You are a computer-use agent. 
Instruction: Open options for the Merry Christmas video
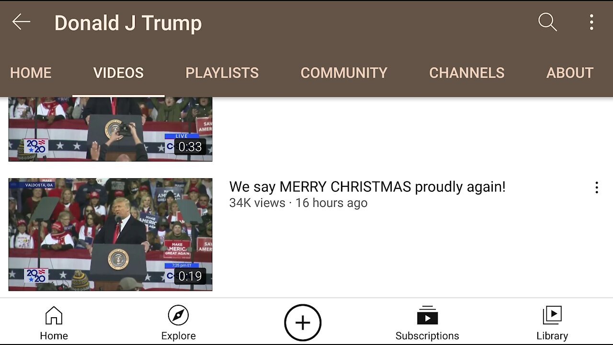[596, 187]
